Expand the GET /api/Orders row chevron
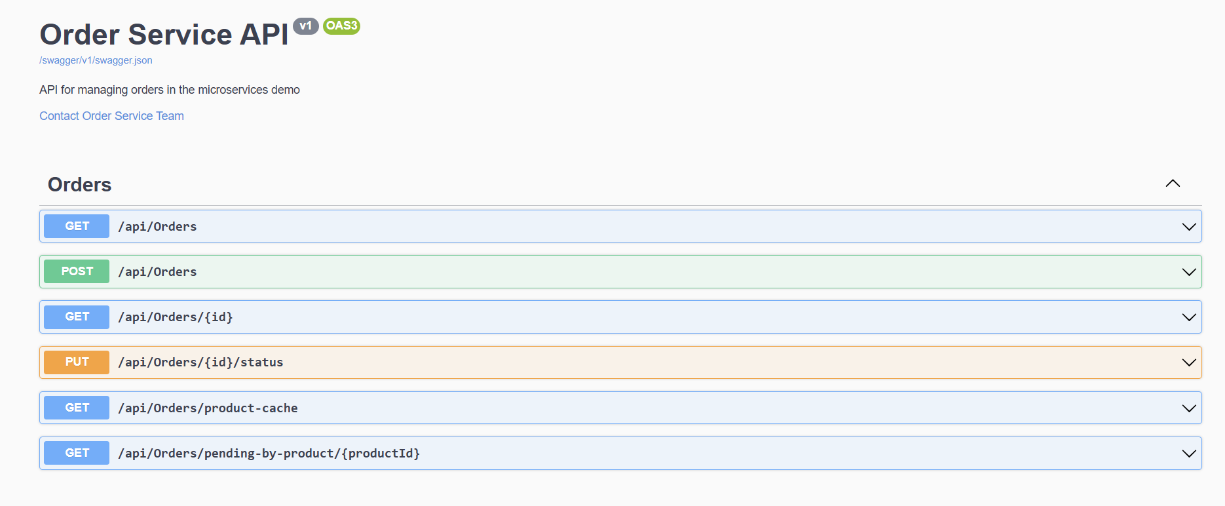1225x506 pixels. (1188, 227)
